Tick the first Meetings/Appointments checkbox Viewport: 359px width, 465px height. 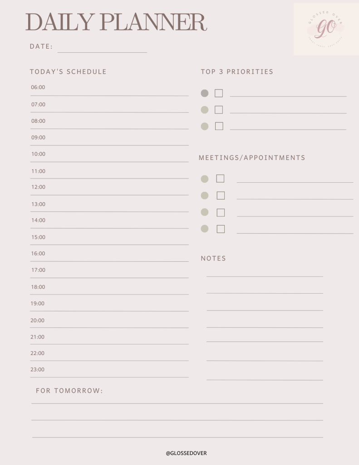point(220,179)
